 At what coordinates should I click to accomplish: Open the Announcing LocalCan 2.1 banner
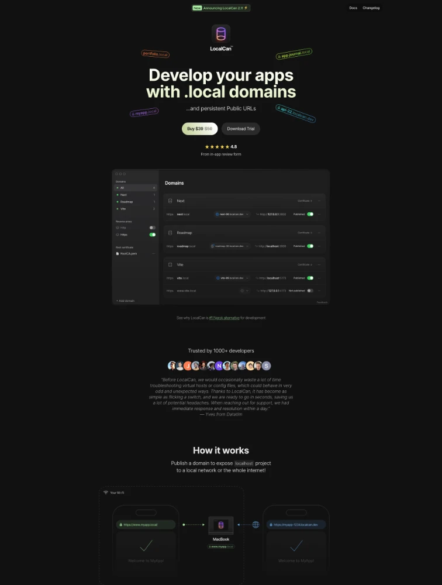(x=221, y=8)
